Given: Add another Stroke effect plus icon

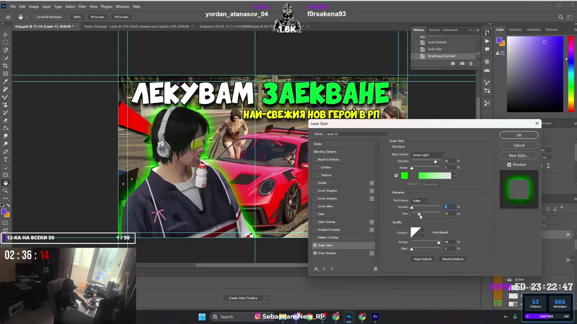Looking at the screenshot, I should click(x=371, y=183).
